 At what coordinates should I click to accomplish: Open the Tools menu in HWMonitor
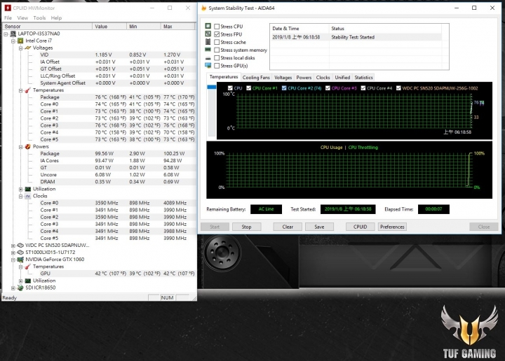tap(39, 18)
